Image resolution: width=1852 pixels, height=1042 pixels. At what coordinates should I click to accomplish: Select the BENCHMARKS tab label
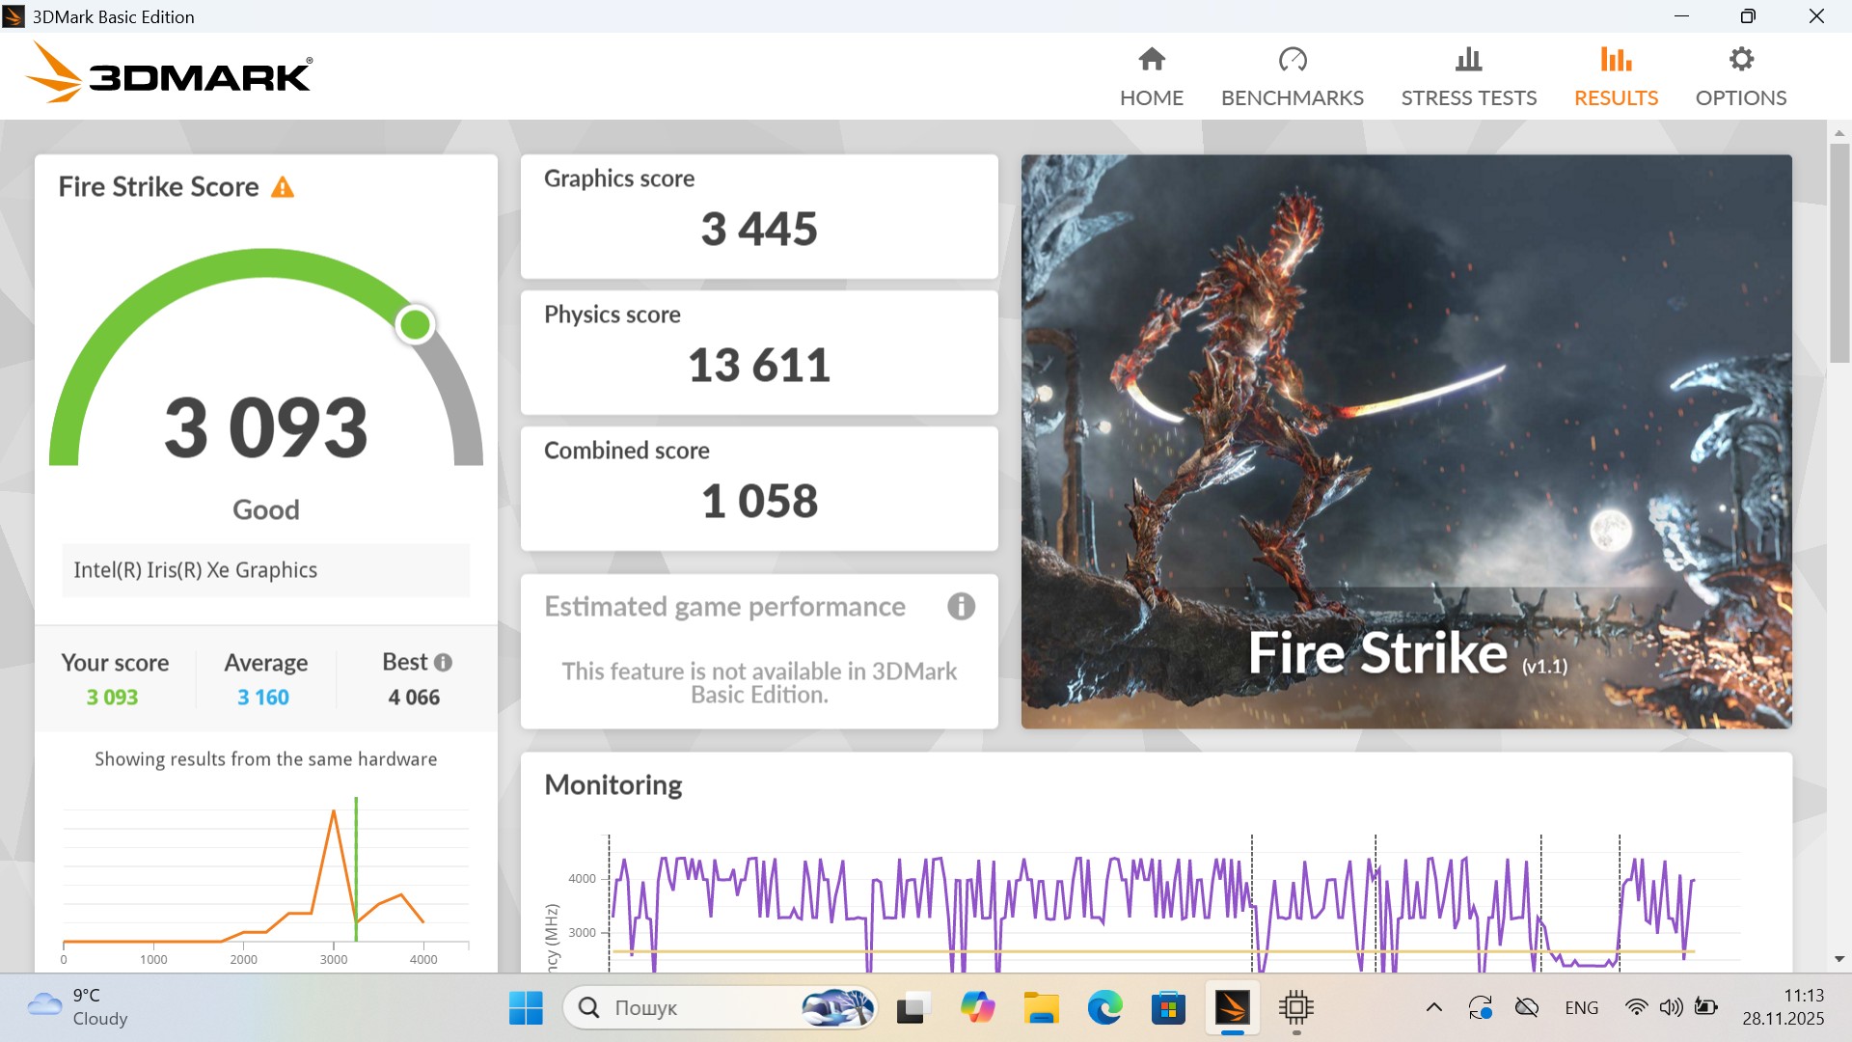pos(1293,97)
